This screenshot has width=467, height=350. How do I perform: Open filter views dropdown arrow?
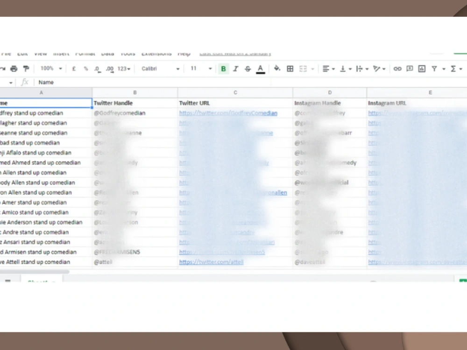coord(444,69)
